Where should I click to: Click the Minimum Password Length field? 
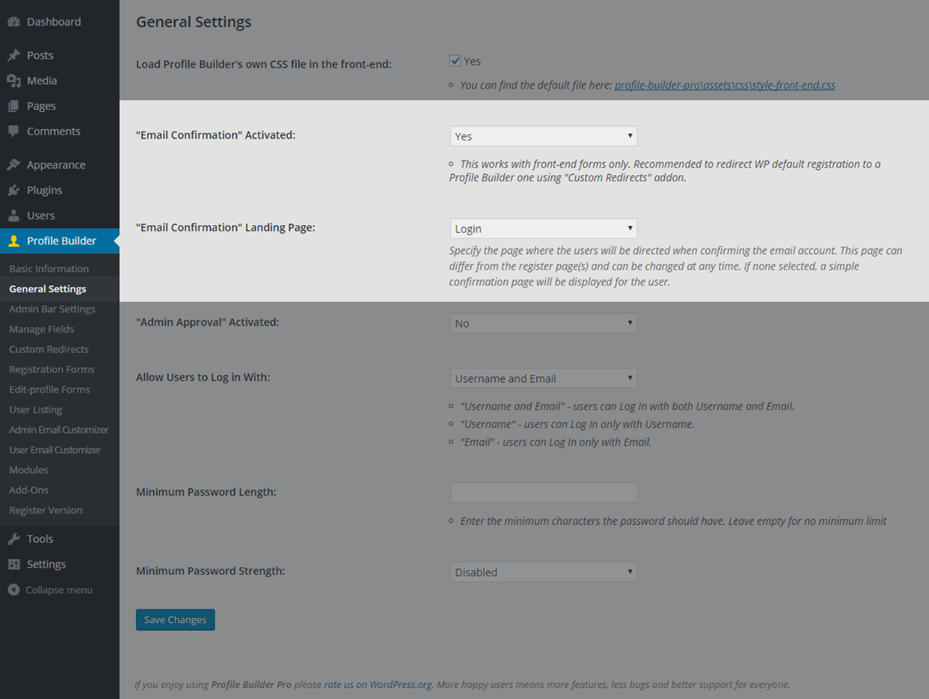(544, 492)
